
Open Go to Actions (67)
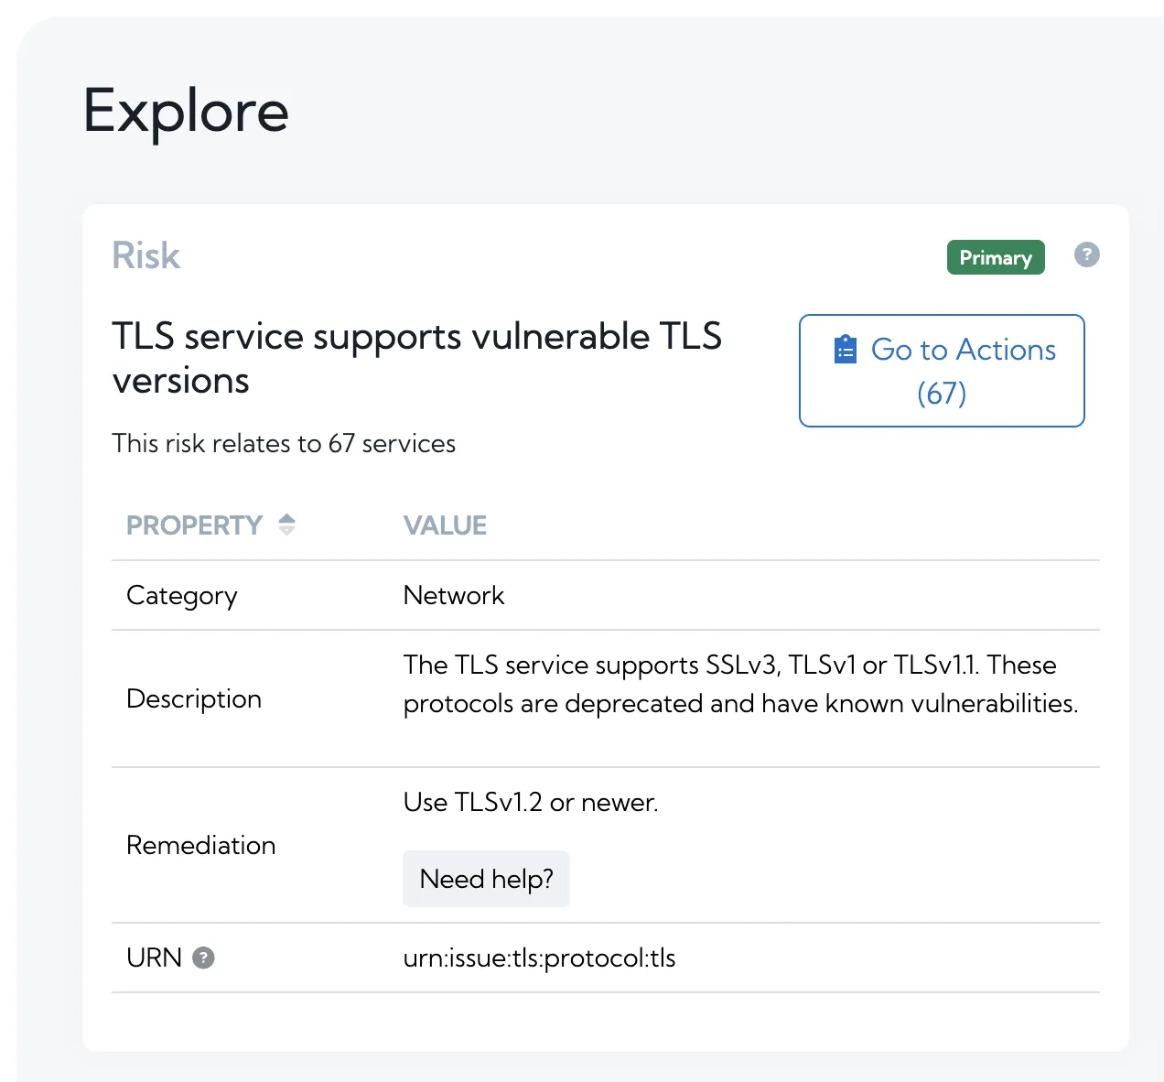pos(942,371)
